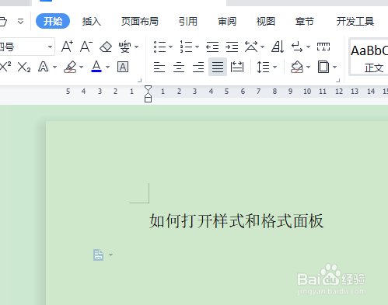Expand the bullet list styles dropdown
Viewport: 388px width, 305px height.
tap(170, 47)
